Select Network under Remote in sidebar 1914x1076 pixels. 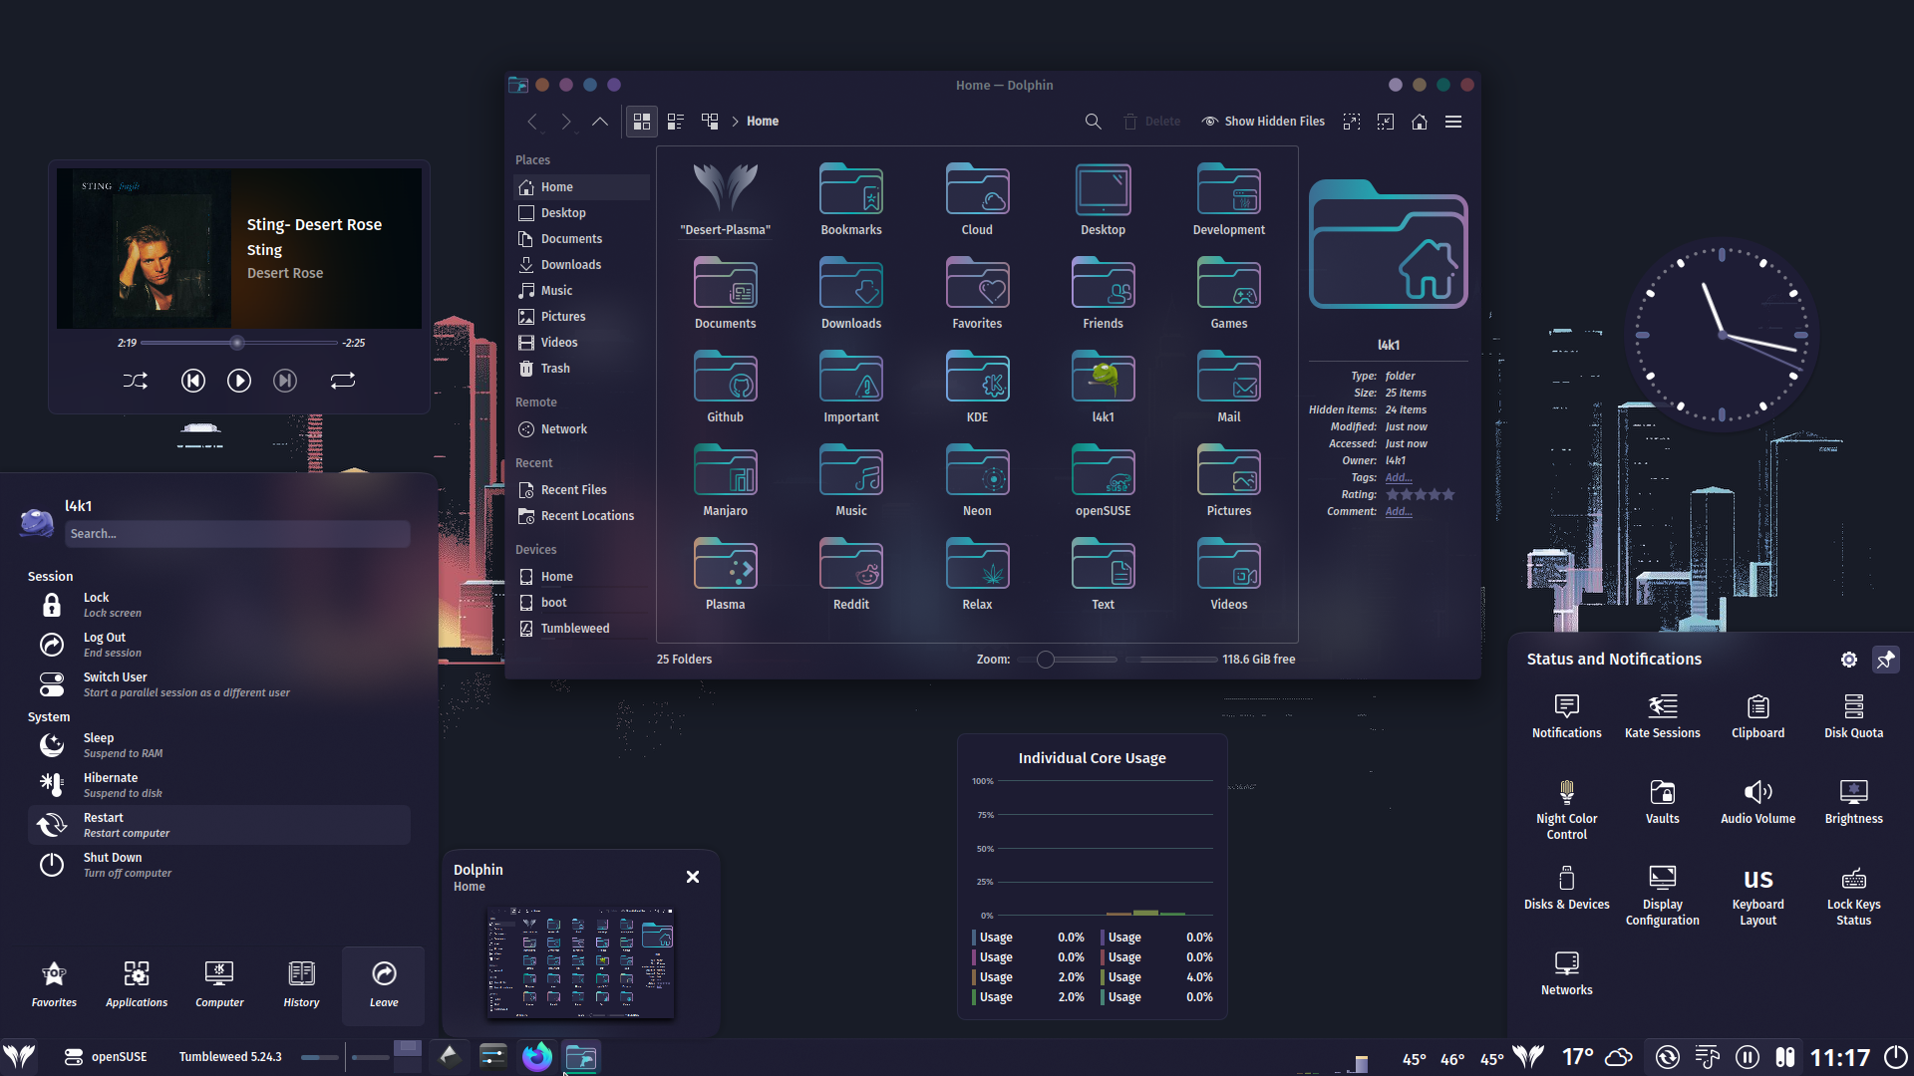click(x=581, y=429)
